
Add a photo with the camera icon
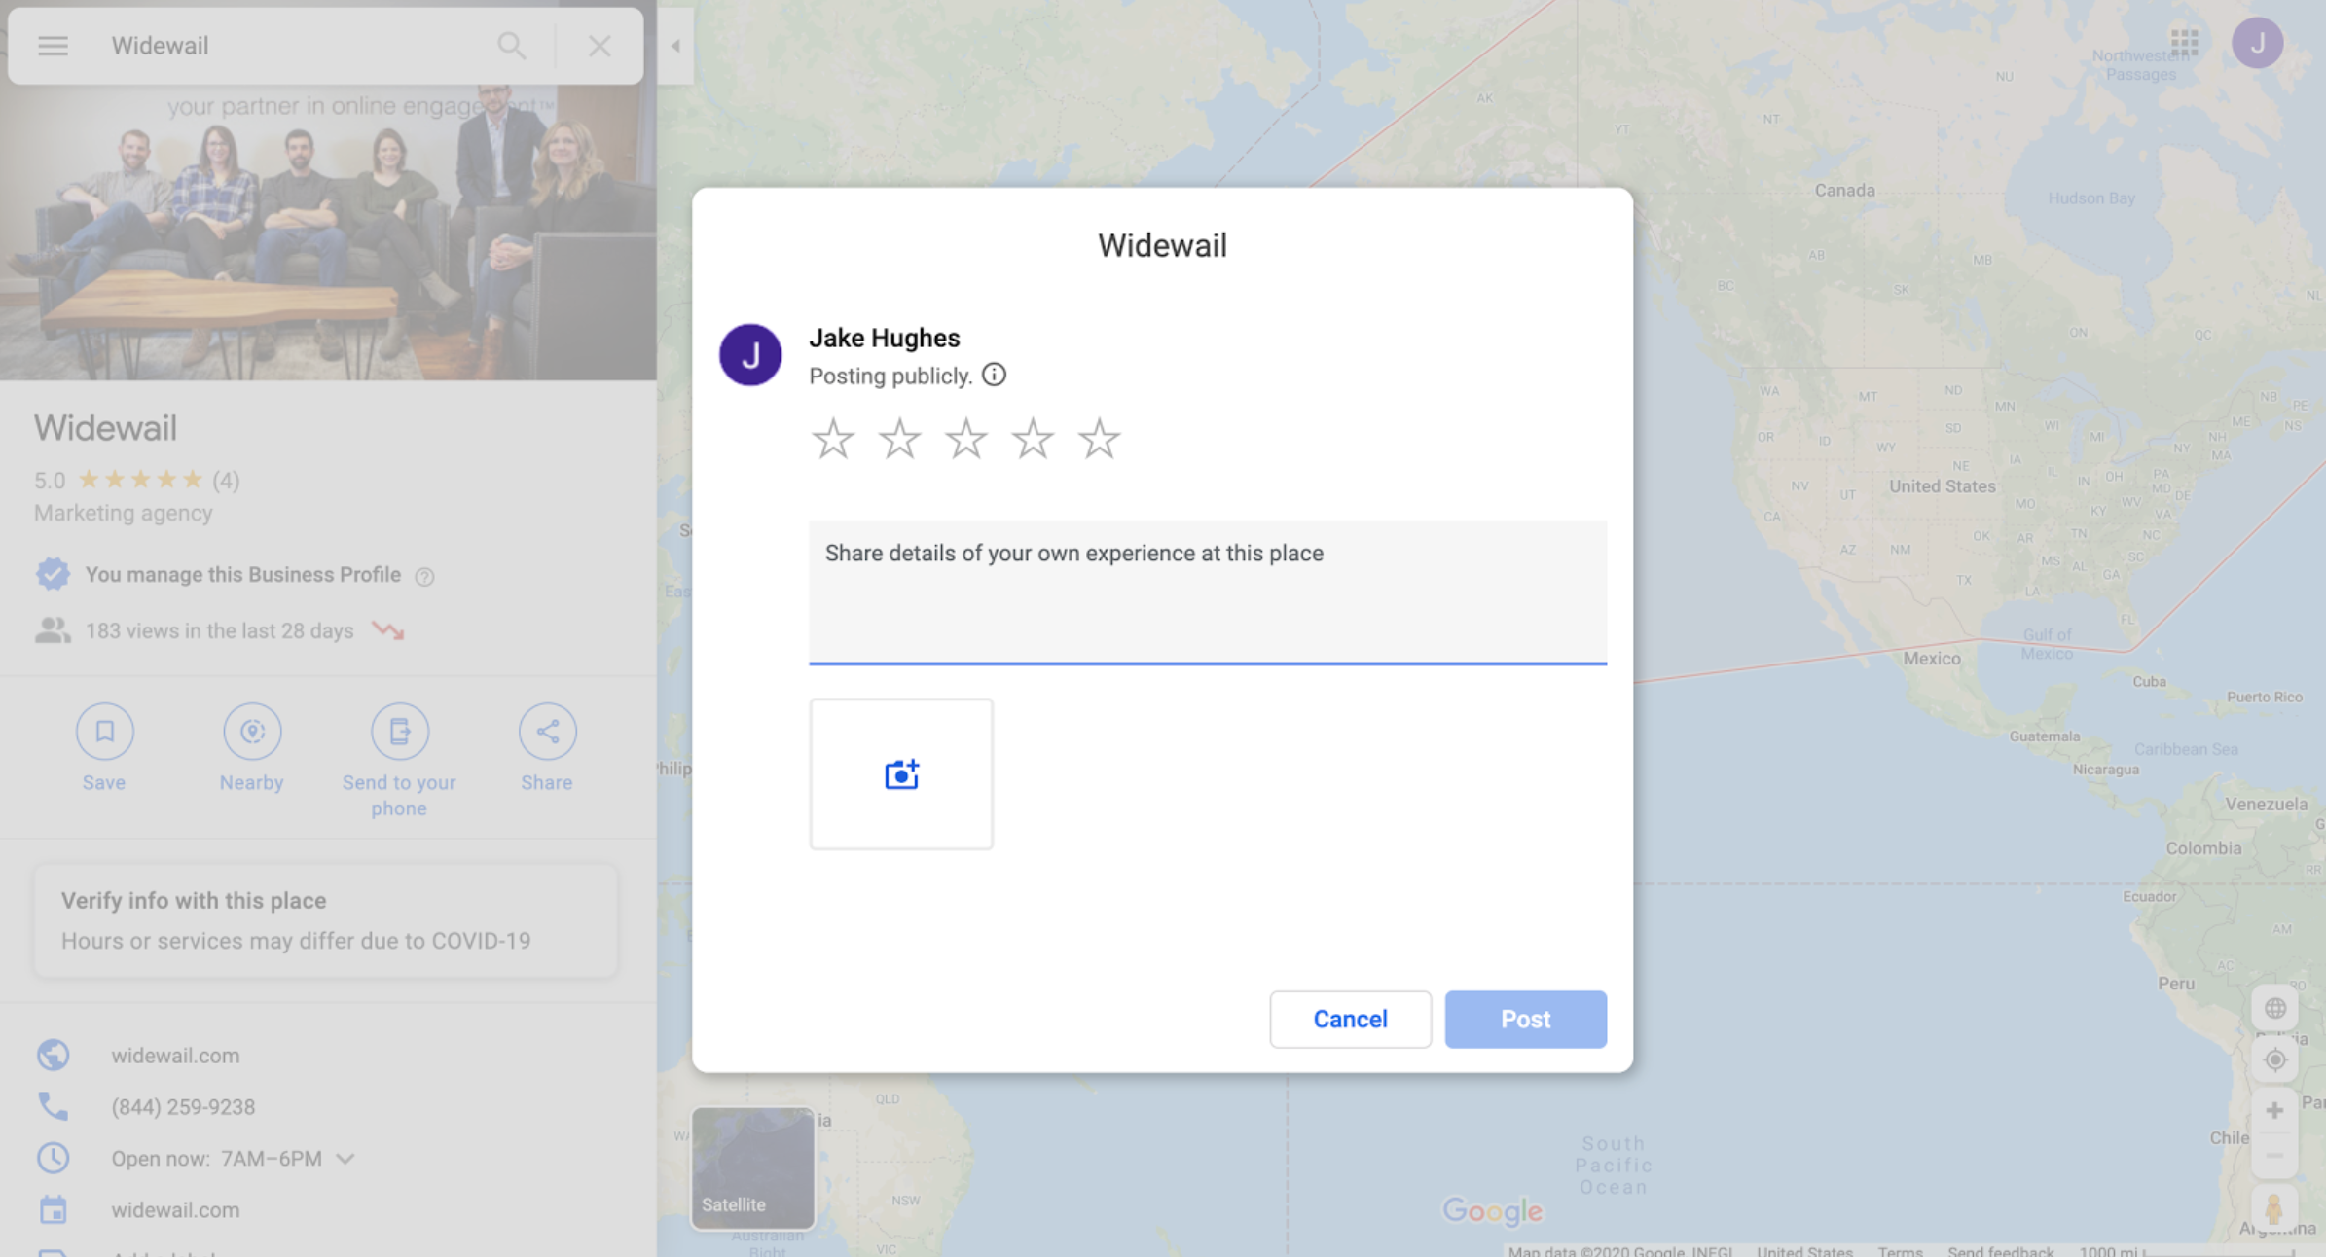(901, 774)
